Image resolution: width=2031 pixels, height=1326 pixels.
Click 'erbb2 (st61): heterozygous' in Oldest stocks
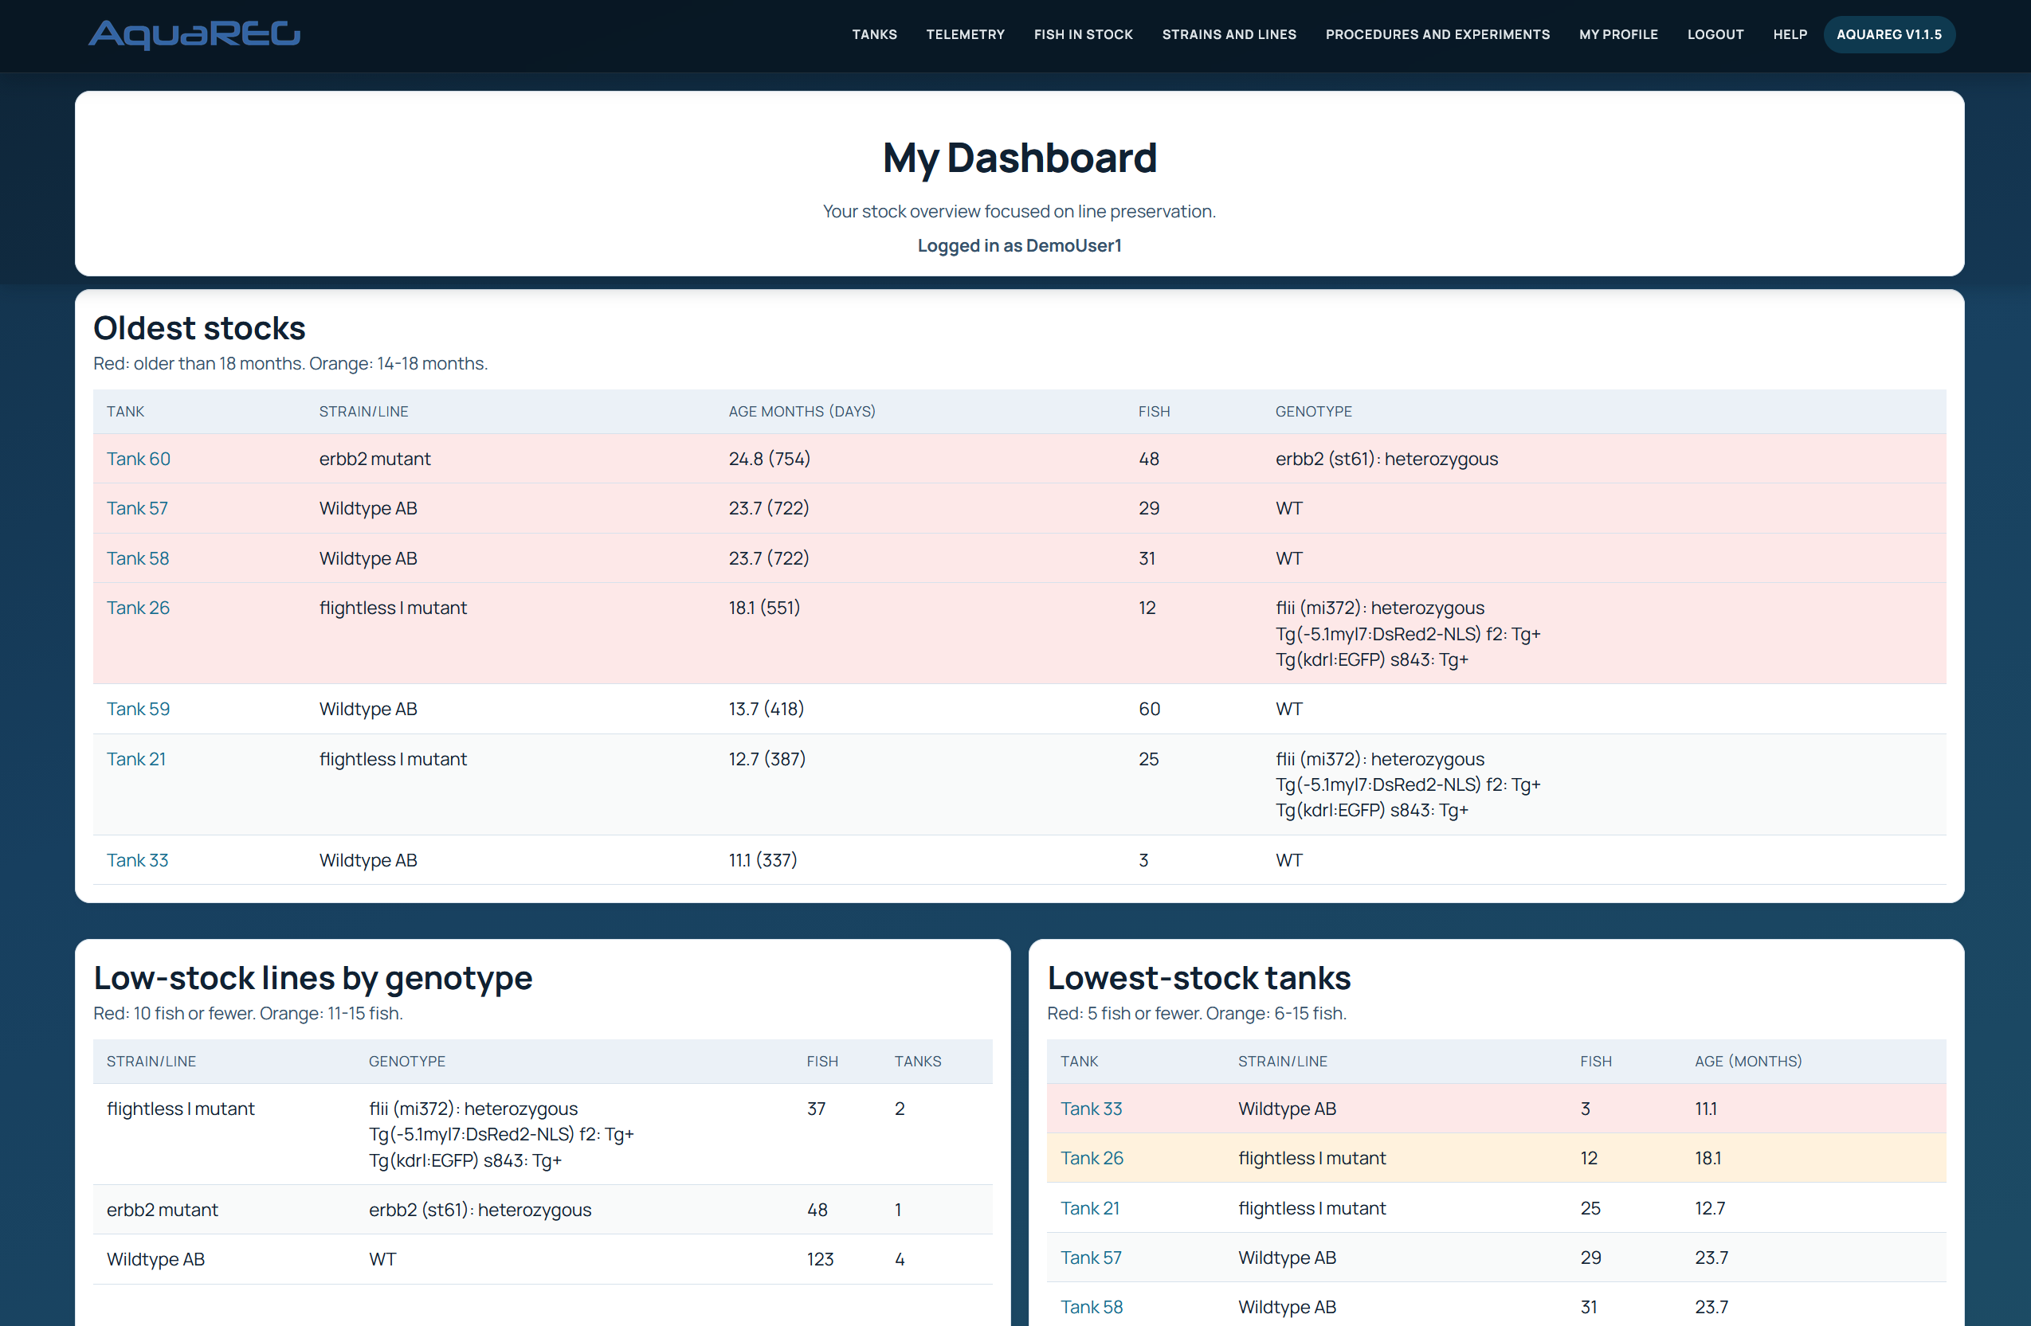click(x=1386, y=459)
